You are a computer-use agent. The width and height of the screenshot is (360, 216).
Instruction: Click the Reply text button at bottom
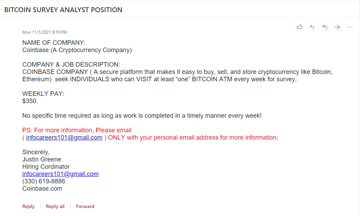coord(28,206)
